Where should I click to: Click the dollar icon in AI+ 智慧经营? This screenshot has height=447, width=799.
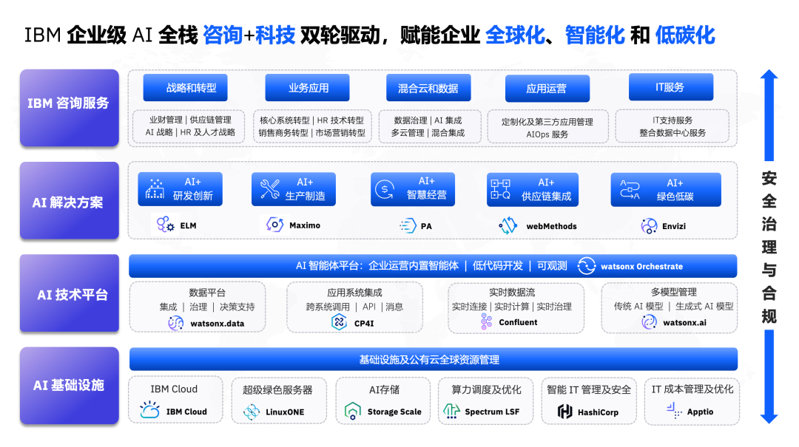385,189
